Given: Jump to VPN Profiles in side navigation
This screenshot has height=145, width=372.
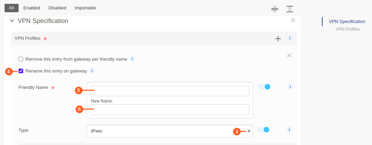Looking at the screenshot, I should point(347,29).
